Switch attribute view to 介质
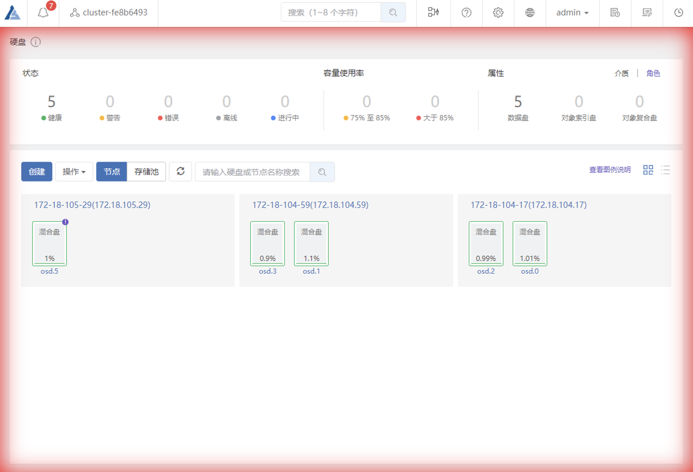The width and height of the screenshot is (693, 472). pyautogui.click(x=621, y=73)
